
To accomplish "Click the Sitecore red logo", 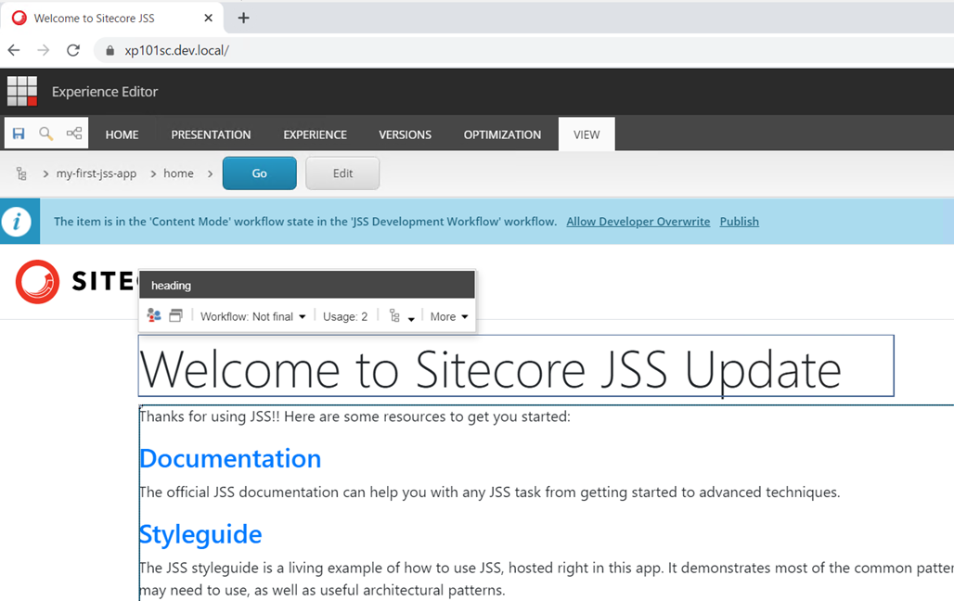I will tap(38, 282).
